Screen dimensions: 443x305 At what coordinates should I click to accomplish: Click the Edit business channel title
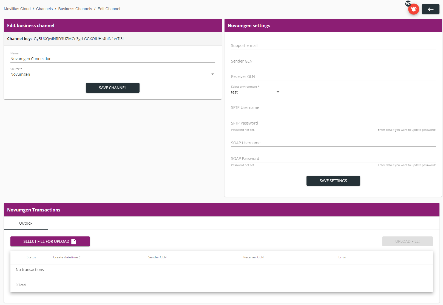click(31, 26)
